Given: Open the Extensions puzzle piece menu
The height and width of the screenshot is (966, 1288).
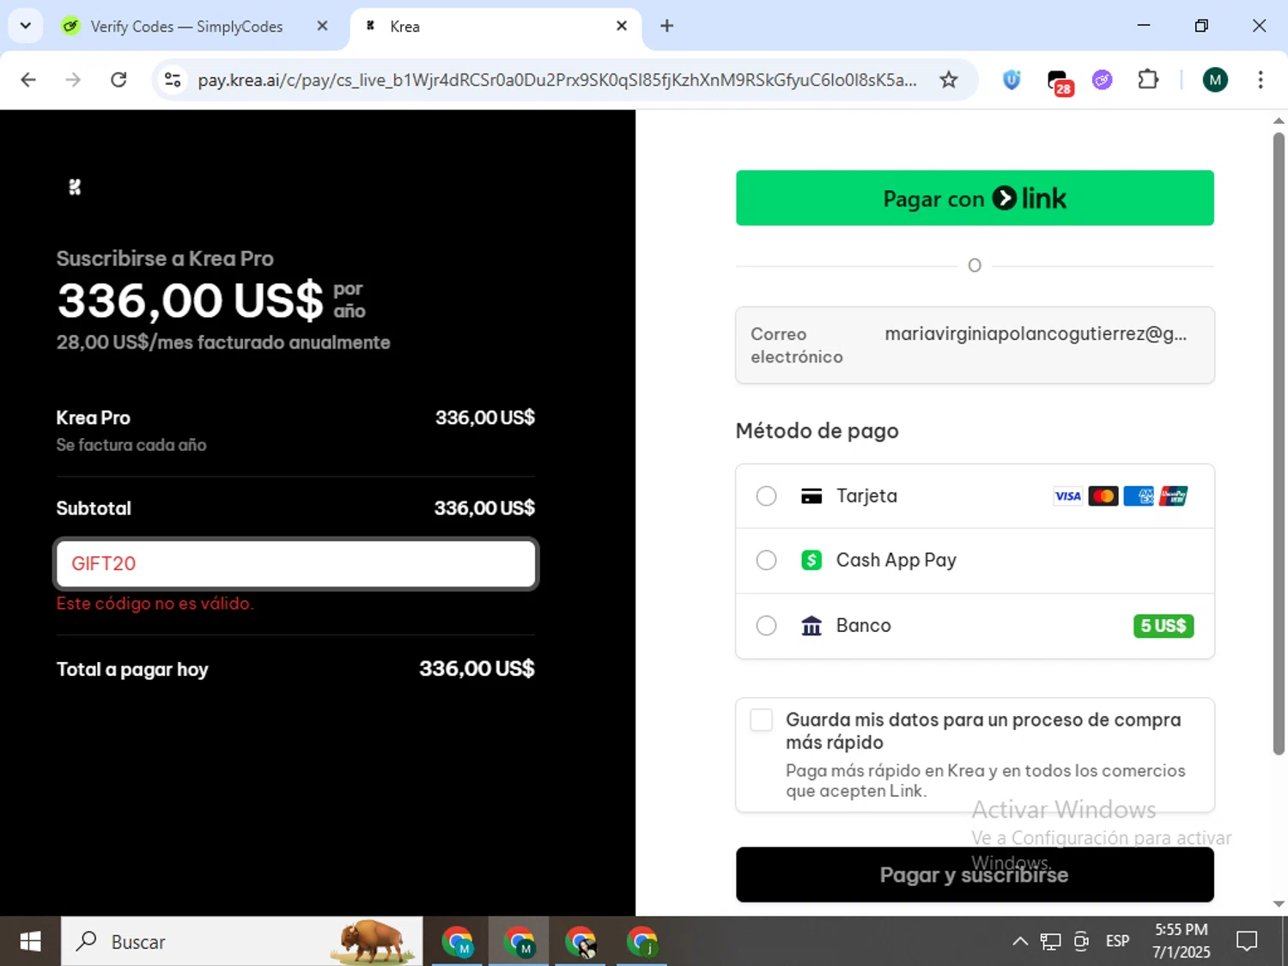Looking at the screenshot, I should pos(1148,80).
